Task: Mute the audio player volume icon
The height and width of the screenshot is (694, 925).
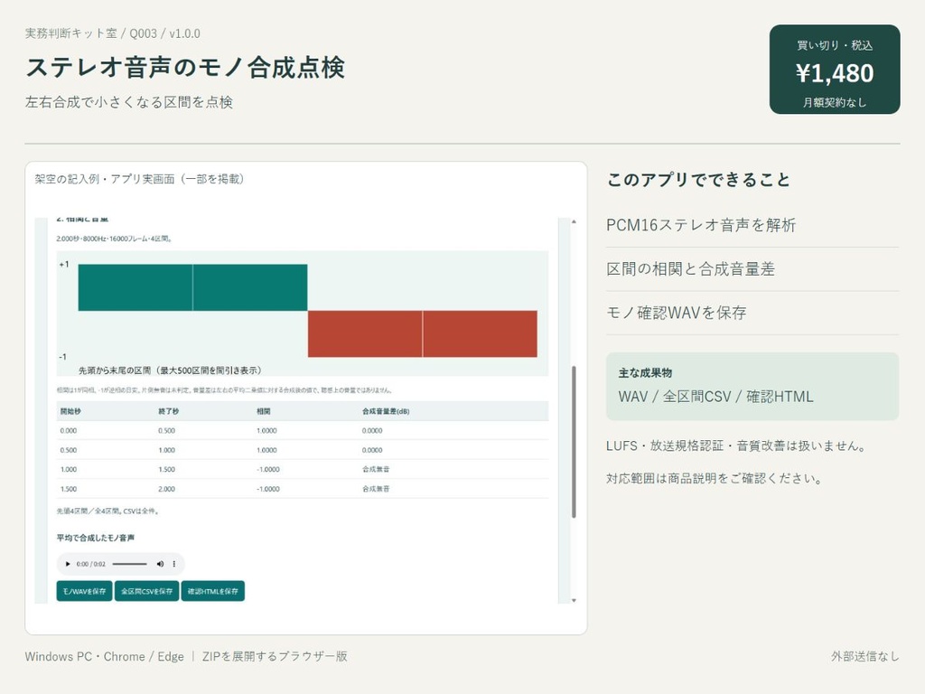Action: [160, 564]
